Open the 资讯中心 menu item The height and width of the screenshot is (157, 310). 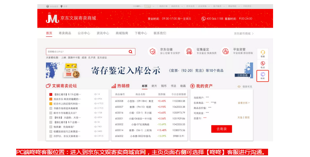103,33
